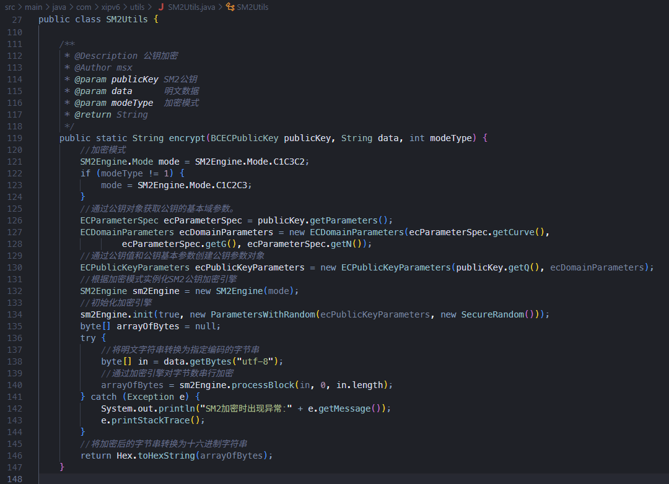Click the encrypt method name in declaration
669x484 pixels.
[187, 138]
